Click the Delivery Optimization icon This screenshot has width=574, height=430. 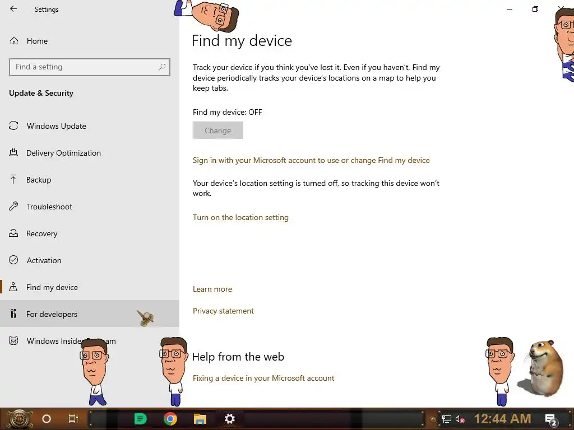click(13, 153)
